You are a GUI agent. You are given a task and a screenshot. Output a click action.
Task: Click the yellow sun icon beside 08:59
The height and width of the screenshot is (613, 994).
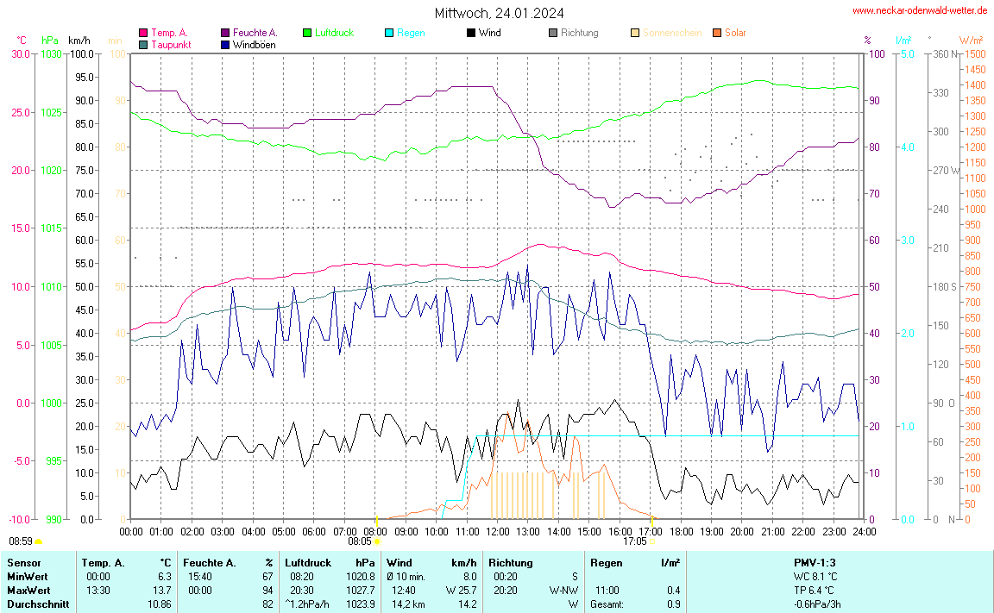(39, 541)
